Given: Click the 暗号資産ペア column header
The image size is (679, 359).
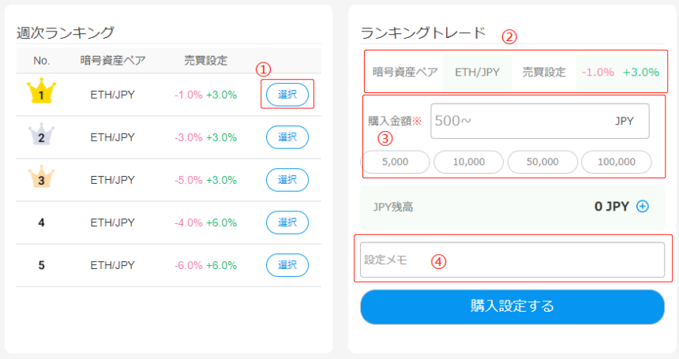Looking at the screenshot, I should tap(113, 61).
